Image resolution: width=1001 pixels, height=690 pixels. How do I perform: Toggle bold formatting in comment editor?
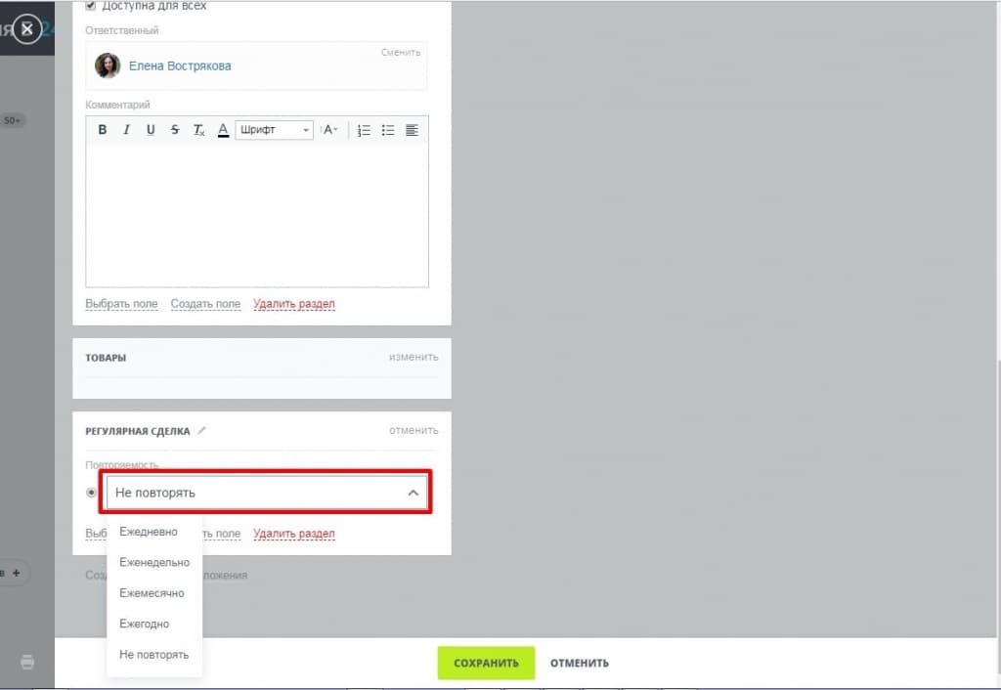[103, 130]
